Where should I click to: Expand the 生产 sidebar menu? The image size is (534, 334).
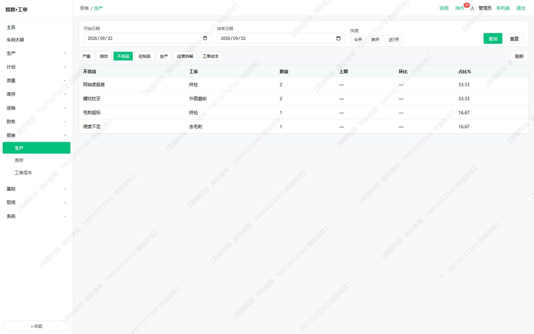point(36,53)
